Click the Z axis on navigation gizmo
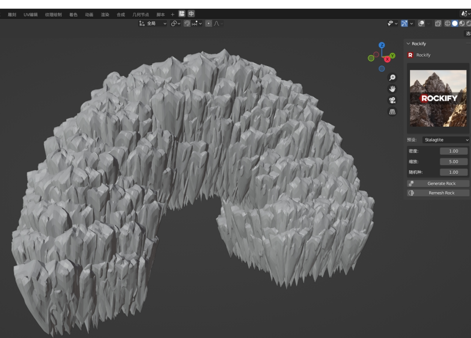 (382, 45)
